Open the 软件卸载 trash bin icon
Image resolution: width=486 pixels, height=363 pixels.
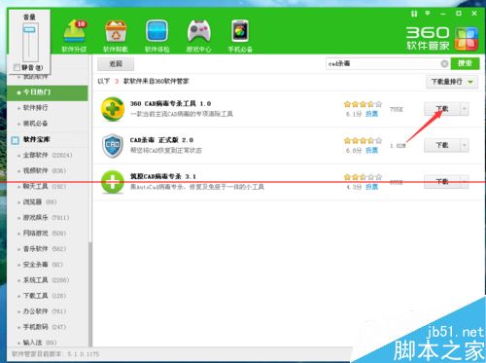point(116,36)
